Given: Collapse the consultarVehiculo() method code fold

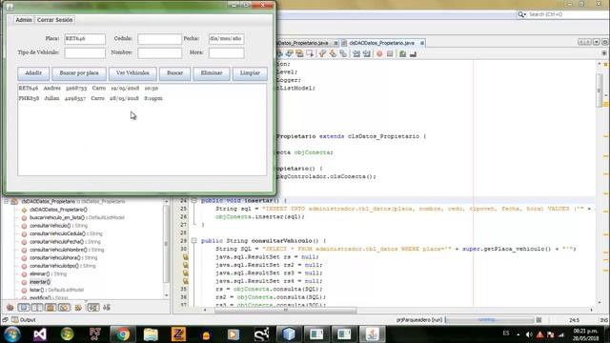Looking at the screenshot, I should tap(193, 241).
